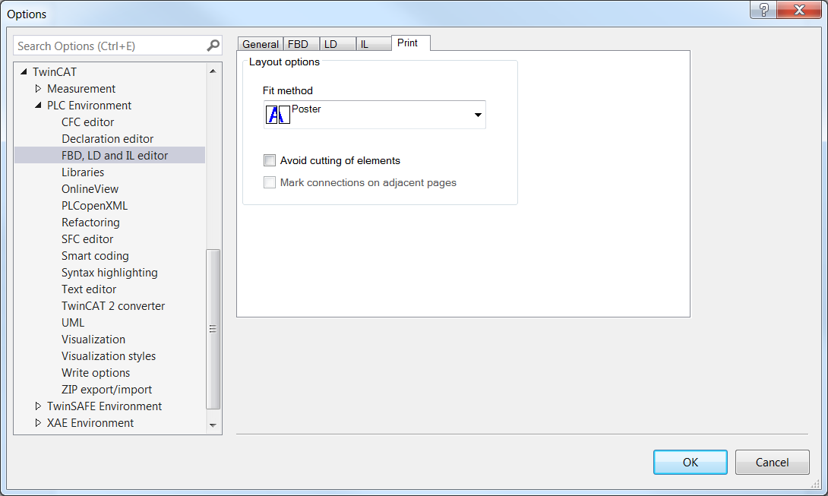Click the Cancel button

[772, 462]
